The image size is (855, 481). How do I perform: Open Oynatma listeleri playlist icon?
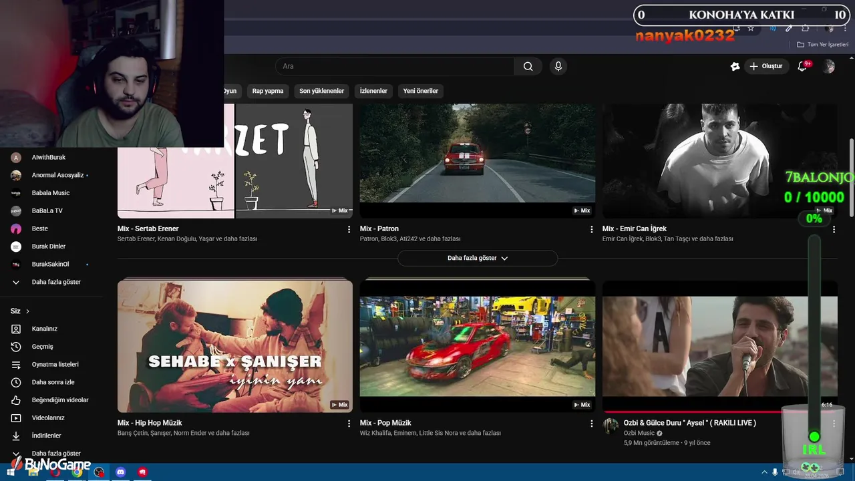[16, 365]
